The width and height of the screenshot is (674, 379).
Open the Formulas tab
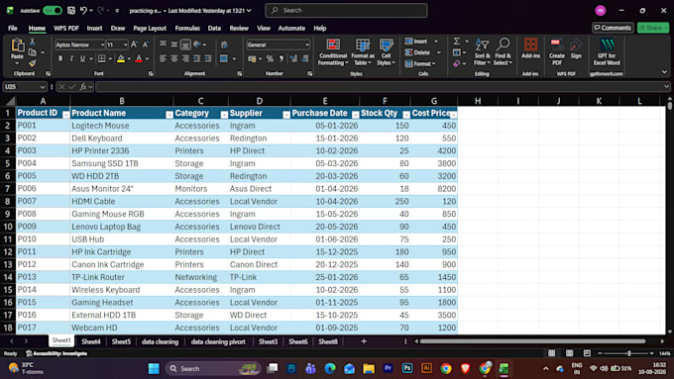[187, 28]
